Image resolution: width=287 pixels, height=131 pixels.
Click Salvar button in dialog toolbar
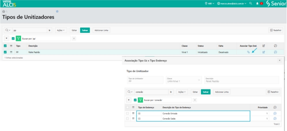(x=206, y=92)
